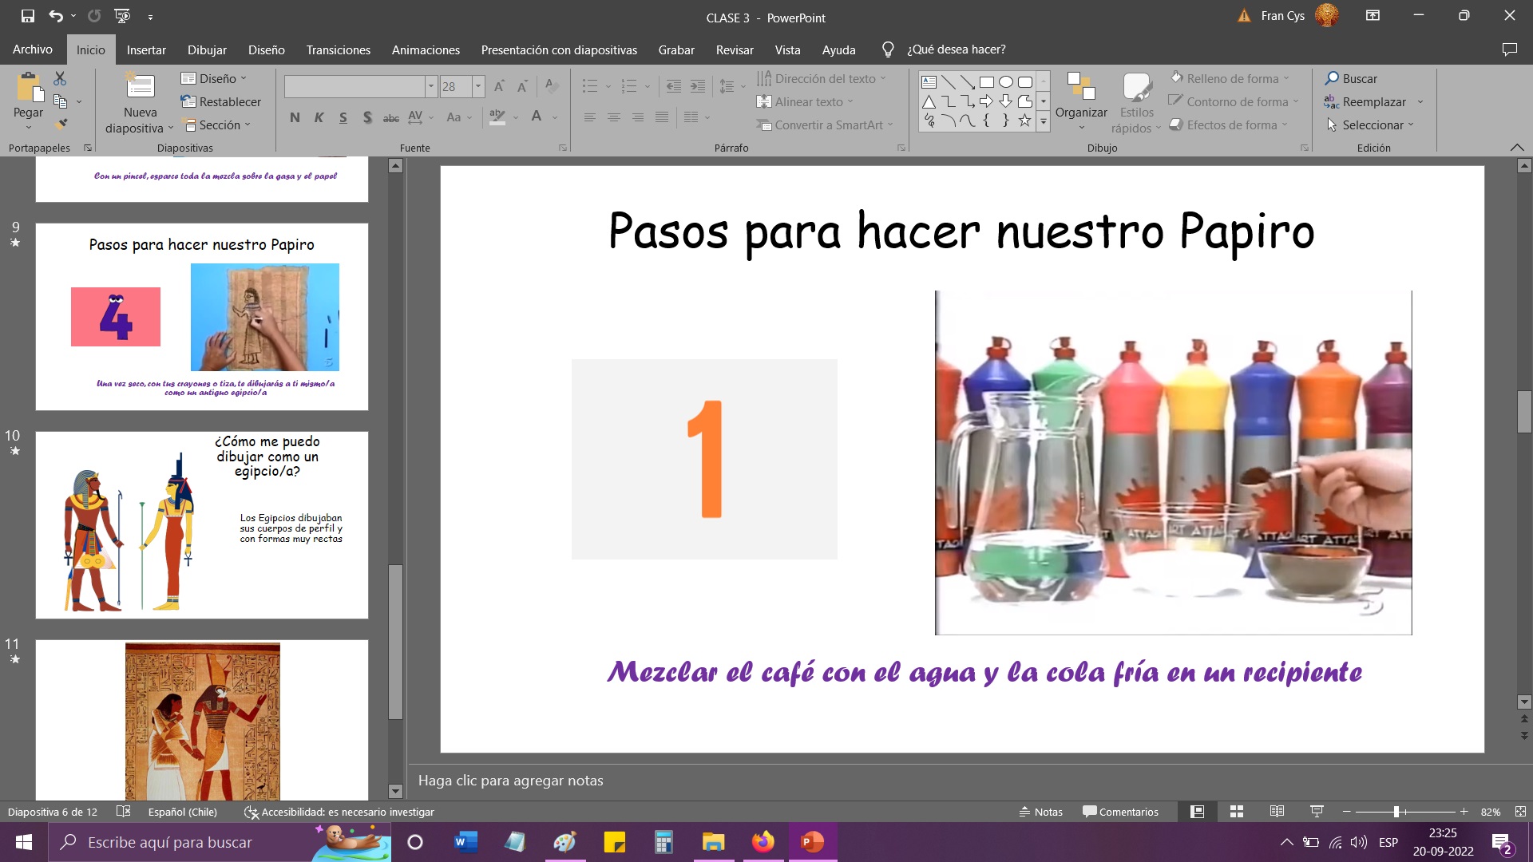This screenshot has height=862, width=1533.
Task: Click the zoom slider handle
Action: 1396,812
